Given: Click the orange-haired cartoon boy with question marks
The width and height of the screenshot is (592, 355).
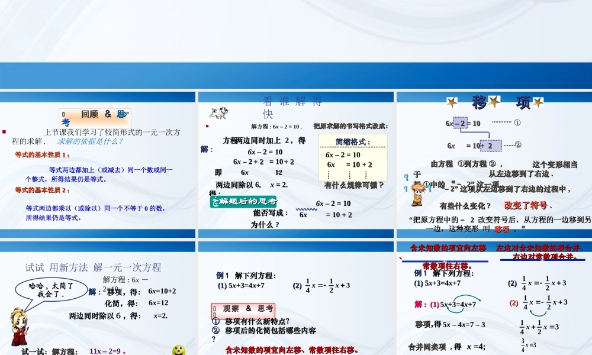Looking at the screenshot, I should coord(417,194).
